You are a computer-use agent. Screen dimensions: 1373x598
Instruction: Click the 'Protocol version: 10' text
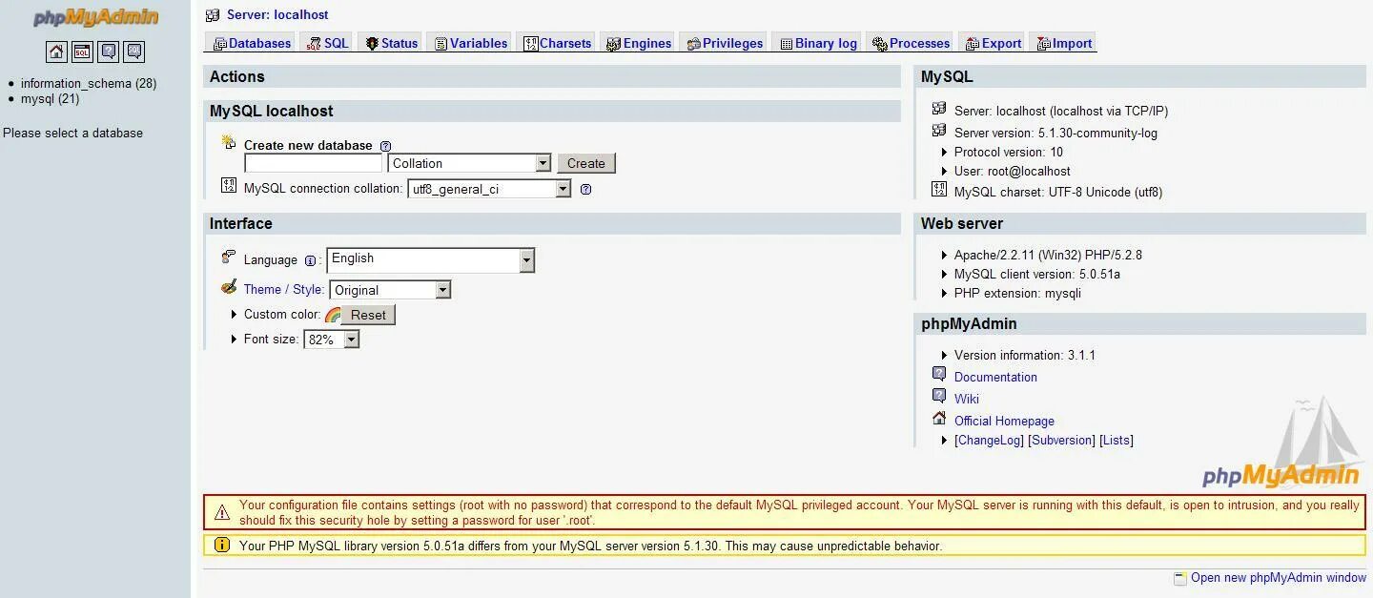click(x=1008, y=152)
